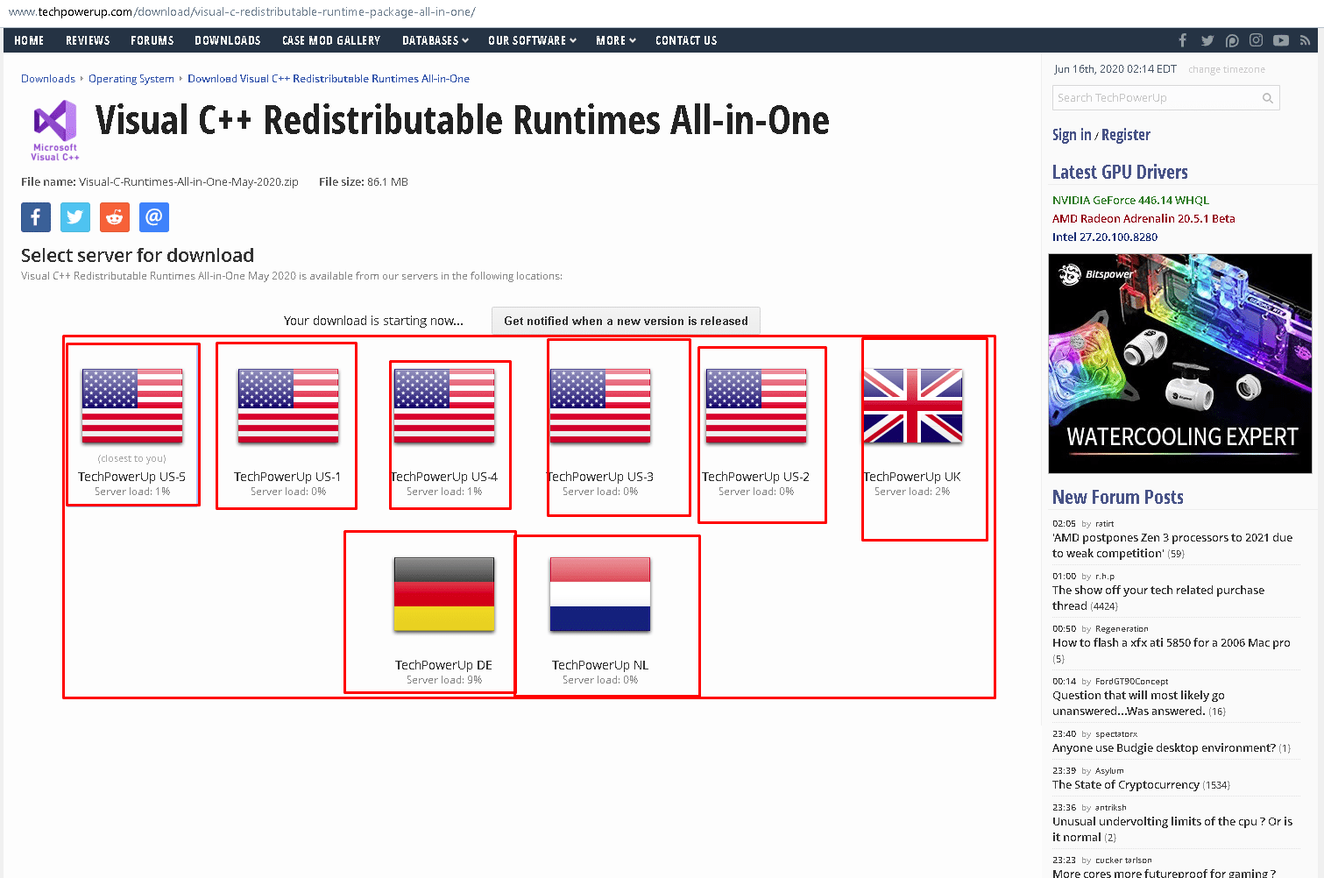1324x878 pixels.
Task: Open AMD postpones Zen 3 forum post
Action: 1172,545
